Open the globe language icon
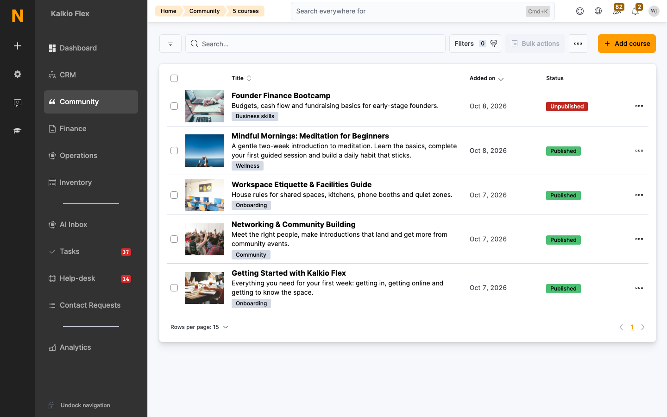Viewport: 667px width, 417px height. point(598,11)
